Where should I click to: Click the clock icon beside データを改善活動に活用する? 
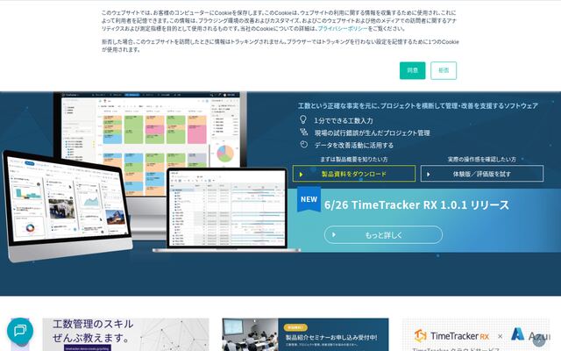(x=304, y=144)
